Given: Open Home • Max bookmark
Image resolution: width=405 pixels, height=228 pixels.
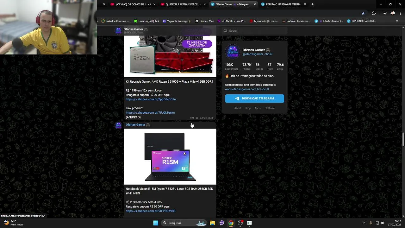Looking at the screenshot, I should pos(204,21).
